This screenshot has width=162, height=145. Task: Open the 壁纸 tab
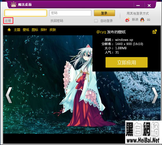[x=26, y=30]
